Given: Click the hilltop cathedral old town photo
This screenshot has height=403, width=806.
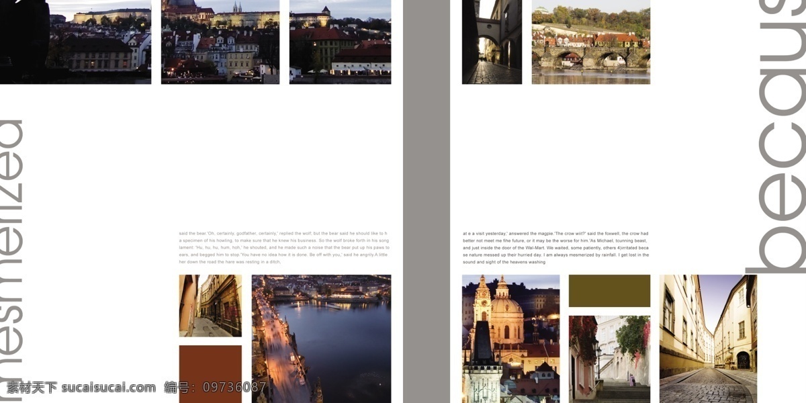Looking at the screenshot, I should [220, 42].
